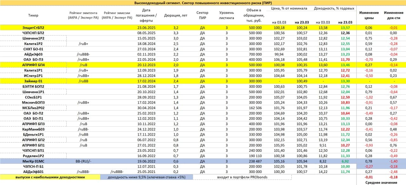Click the Займер 01 ticker cell
The height and width of the screenshot is (185, 406).
coord(33,81)
